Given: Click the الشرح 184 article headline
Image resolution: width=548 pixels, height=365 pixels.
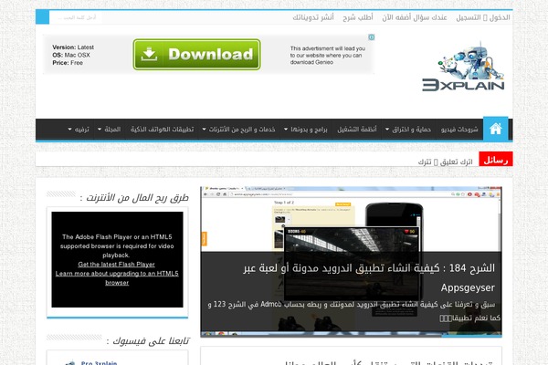Looking at the screenshot, I should [x=369, y=277].
